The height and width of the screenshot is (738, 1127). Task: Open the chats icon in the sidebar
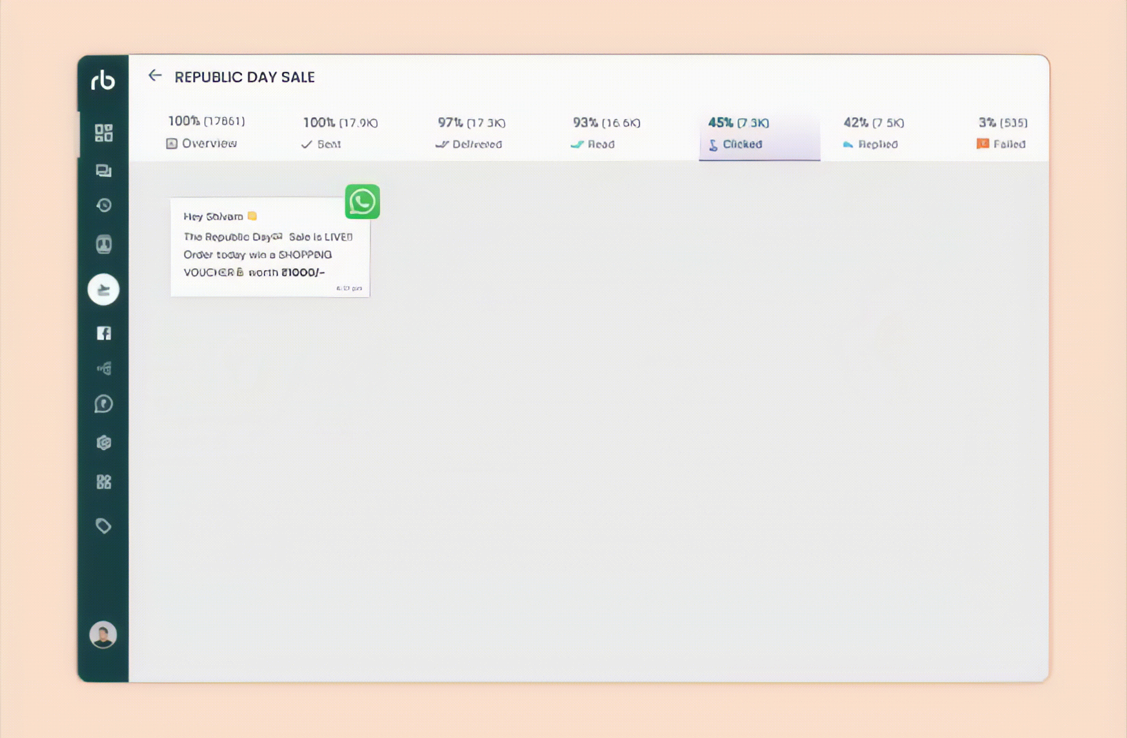(x=105, y=170)
